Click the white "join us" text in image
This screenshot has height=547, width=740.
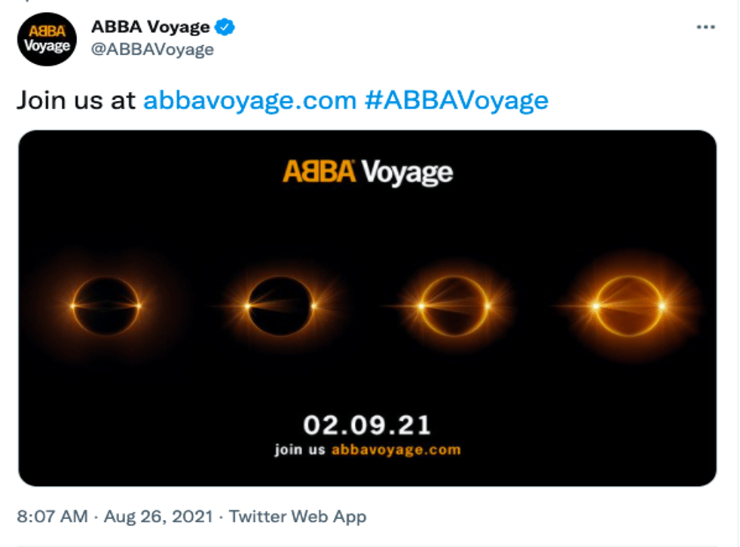point(300,450)
